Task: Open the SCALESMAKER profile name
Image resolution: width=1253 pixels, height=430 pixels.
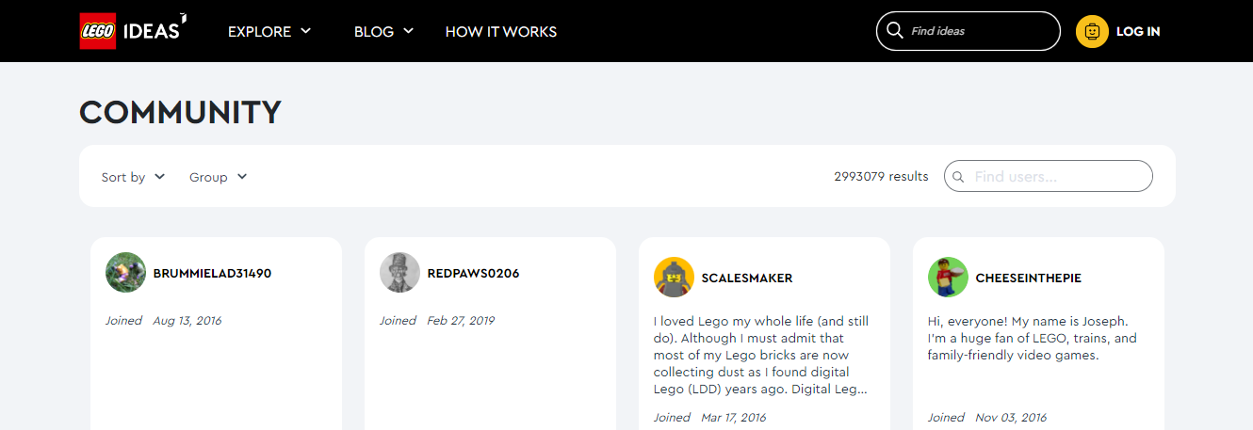Action: click(747, 278)
